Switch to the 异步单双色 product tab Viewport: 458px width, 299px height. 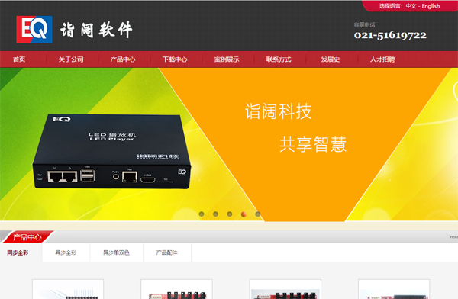coord(116,252)
